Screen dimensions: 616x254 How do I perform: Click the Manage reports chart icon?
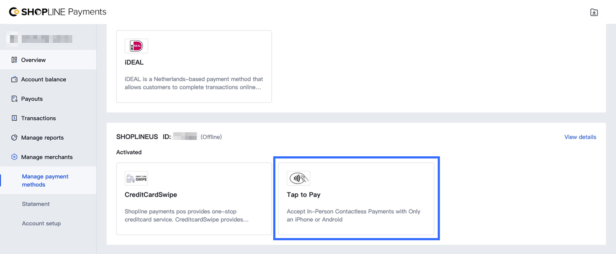click(x=14, y=137)
